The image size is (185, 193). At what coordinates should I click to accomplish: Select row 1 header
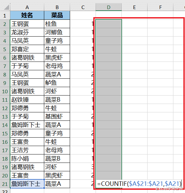(5, 16)
